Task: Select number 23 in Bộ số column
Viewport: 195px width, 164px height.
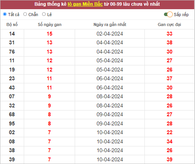Action: [12, 78]
